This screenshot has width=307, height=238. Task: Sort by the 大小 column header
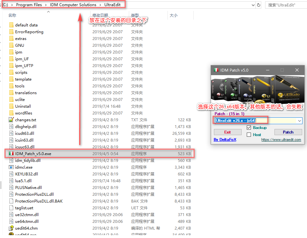click(173, 15)
